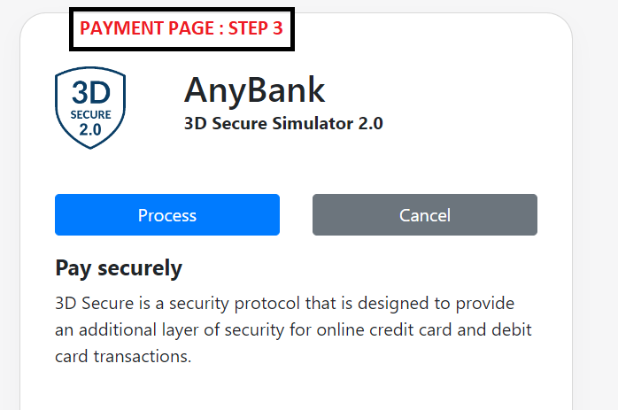The height and width of the screenshot is (410, 618).
Task: Click the 3D Secure shield logo
Action: 90,109
